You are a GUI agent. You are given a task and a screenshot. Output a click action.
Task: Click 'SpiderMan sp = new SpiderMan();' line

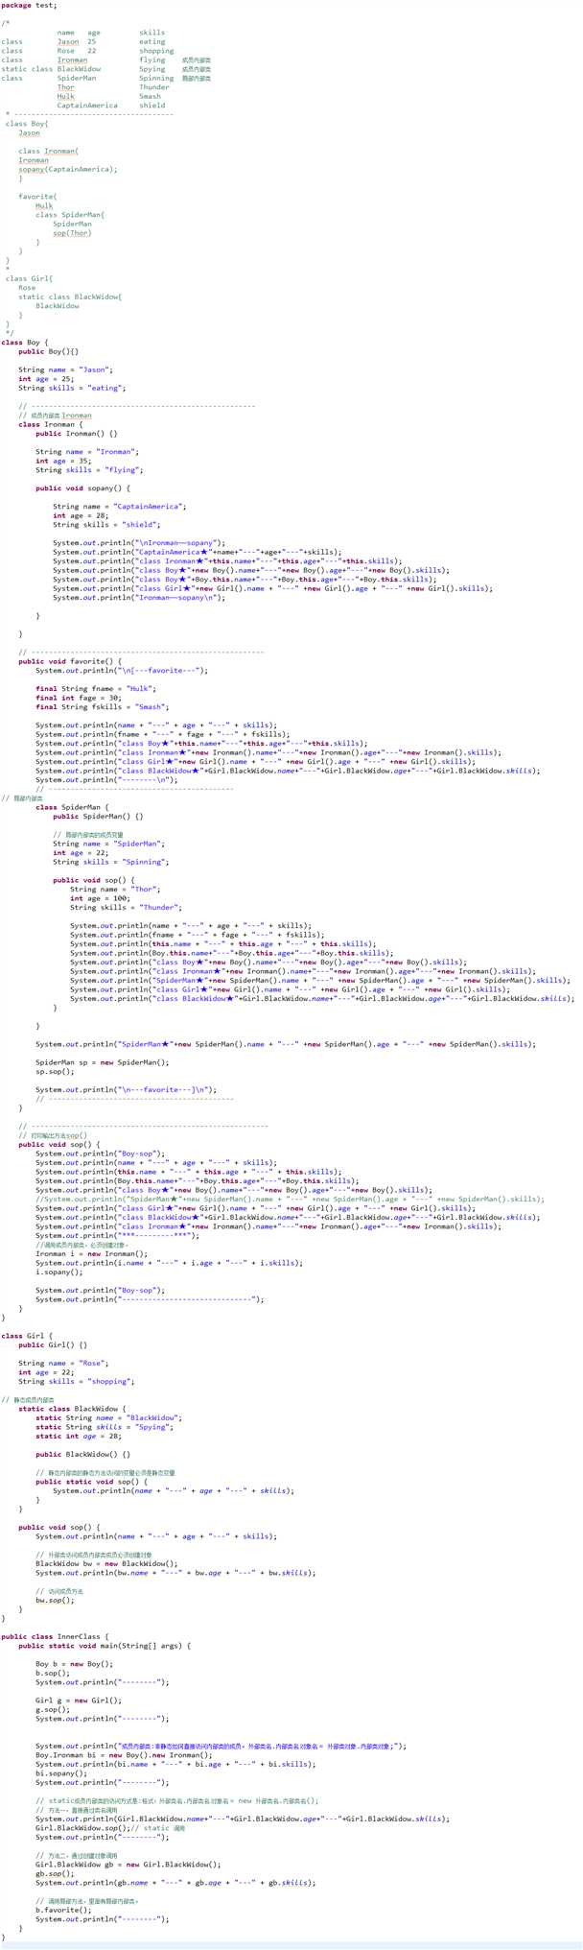[103, 1062]
